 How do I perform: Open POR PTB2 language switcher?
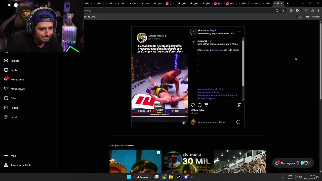(290, 177)
